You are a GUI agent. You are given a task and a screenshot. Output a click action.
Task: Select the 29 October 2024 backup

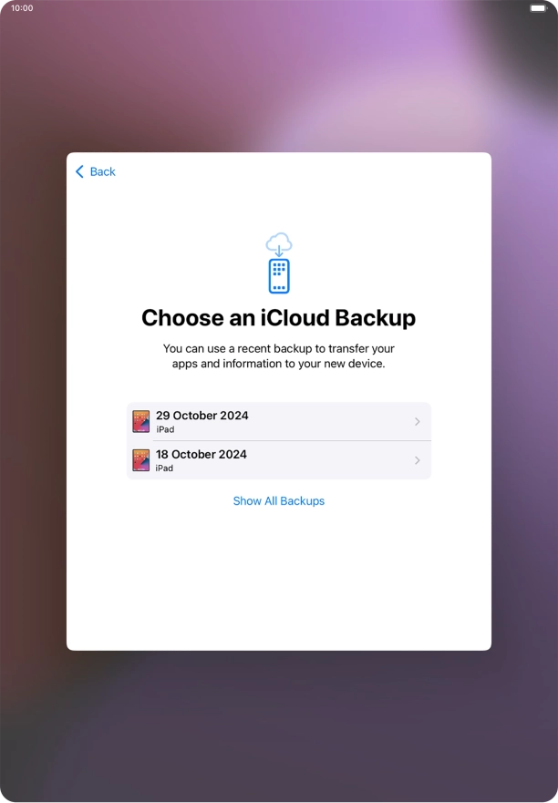pos(279,421)
